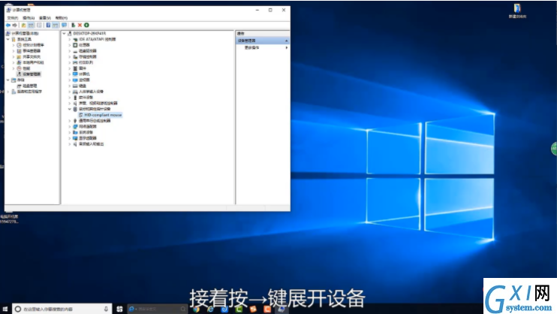557x314 pixels.
Task: Select the 软件设备 Software devices category
Action: 86,98
